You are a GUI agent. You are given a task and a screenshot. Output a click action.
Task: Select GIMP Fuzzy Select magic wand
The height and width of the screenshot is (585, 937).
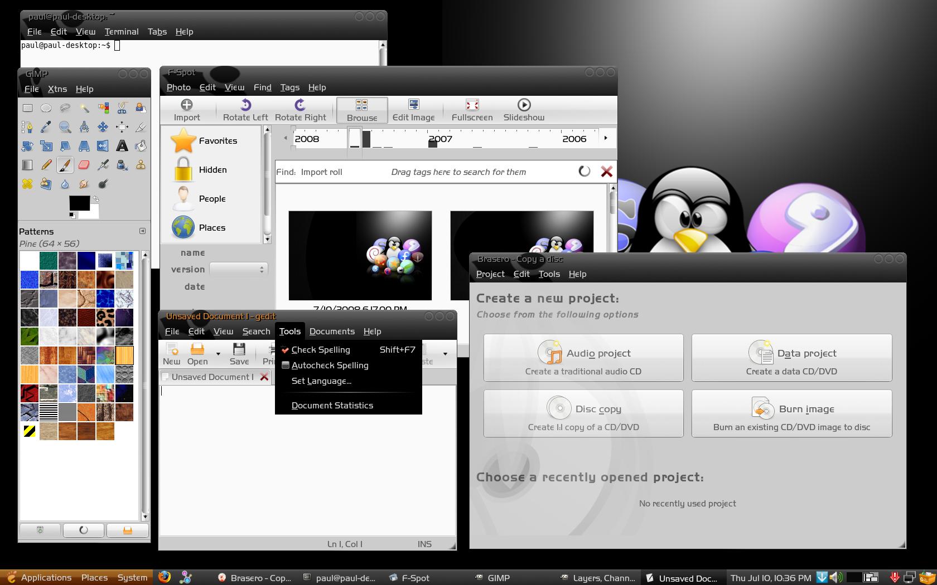tap(84, 108)
